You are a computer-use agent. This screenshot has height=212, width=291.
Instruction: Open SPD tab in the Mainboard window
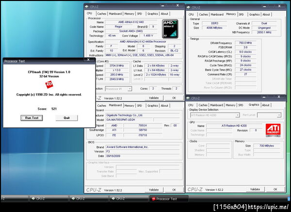pos(139,106)
